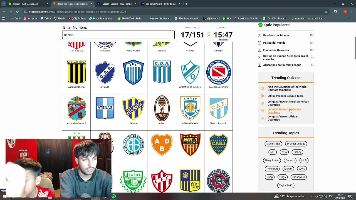Viewport: 356px width, 200px height.
Task: Click the Argentino de Quilmes crest
Action: pyautogui.click(x=190, y=72)
